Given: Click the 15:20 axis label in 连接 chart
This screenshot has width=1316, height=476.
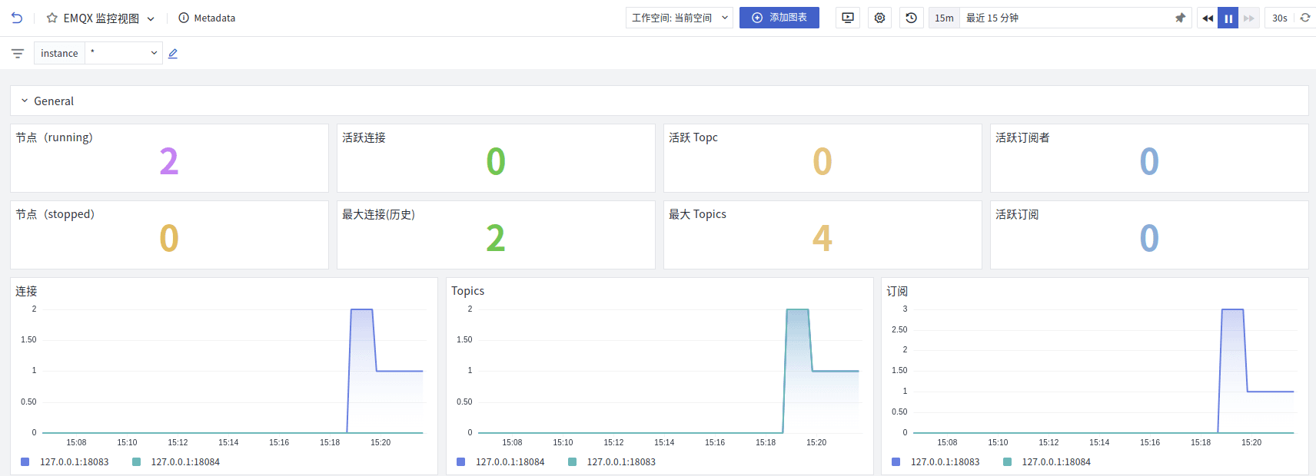Looking at the screenshot, I should point(381,442).
